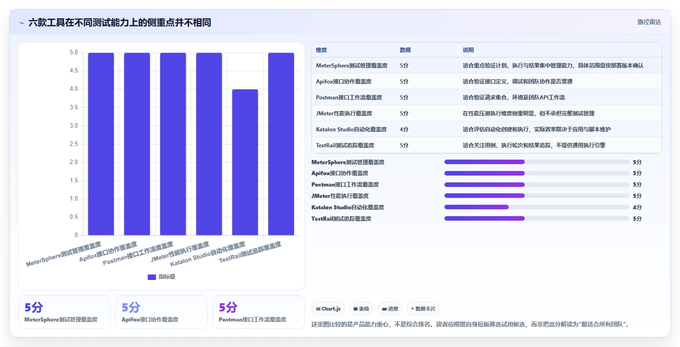Select the 表格 chip
Viewport: 680px width, 347px height.
tap(361, 309)
